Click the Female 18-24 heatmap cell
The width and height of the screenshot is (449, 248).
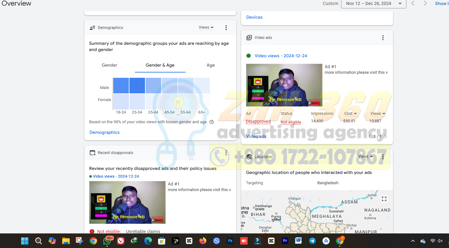pyautogui.click(x=121, y=101)
